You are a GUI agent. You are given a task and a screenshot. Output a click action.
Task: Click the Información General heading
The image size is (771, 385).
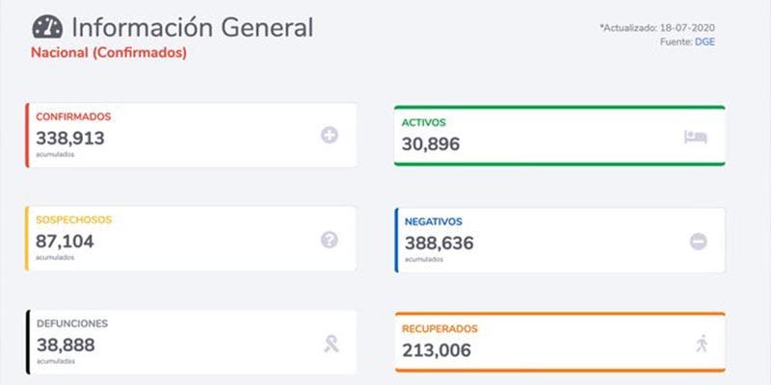[x=192, y=27]
